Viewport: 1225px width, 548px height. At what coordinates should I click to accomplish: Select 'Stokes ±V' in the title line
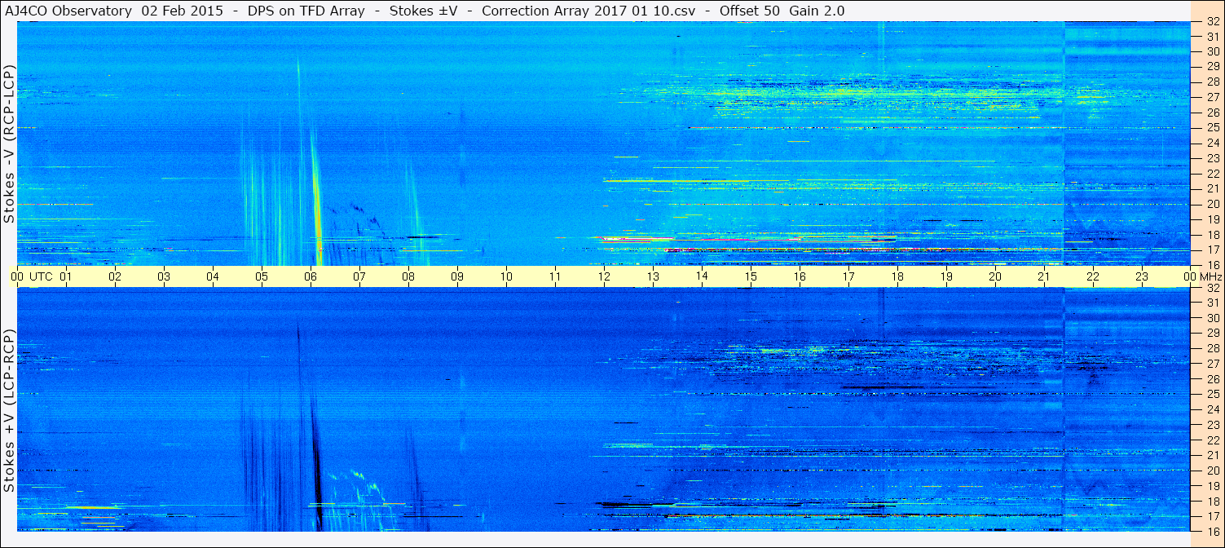(423, 11)
